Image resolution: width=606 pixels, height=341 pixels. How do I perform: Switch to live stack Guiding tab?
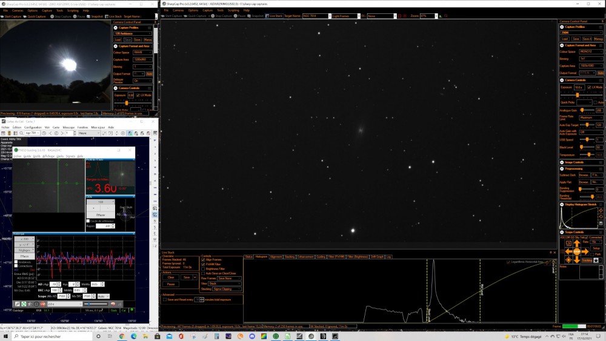point(321,257)
